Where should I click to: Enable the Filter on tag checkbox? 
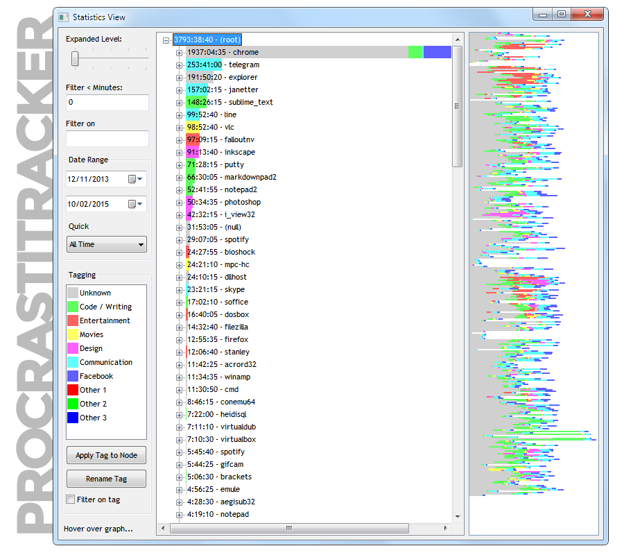click(71, 499)
